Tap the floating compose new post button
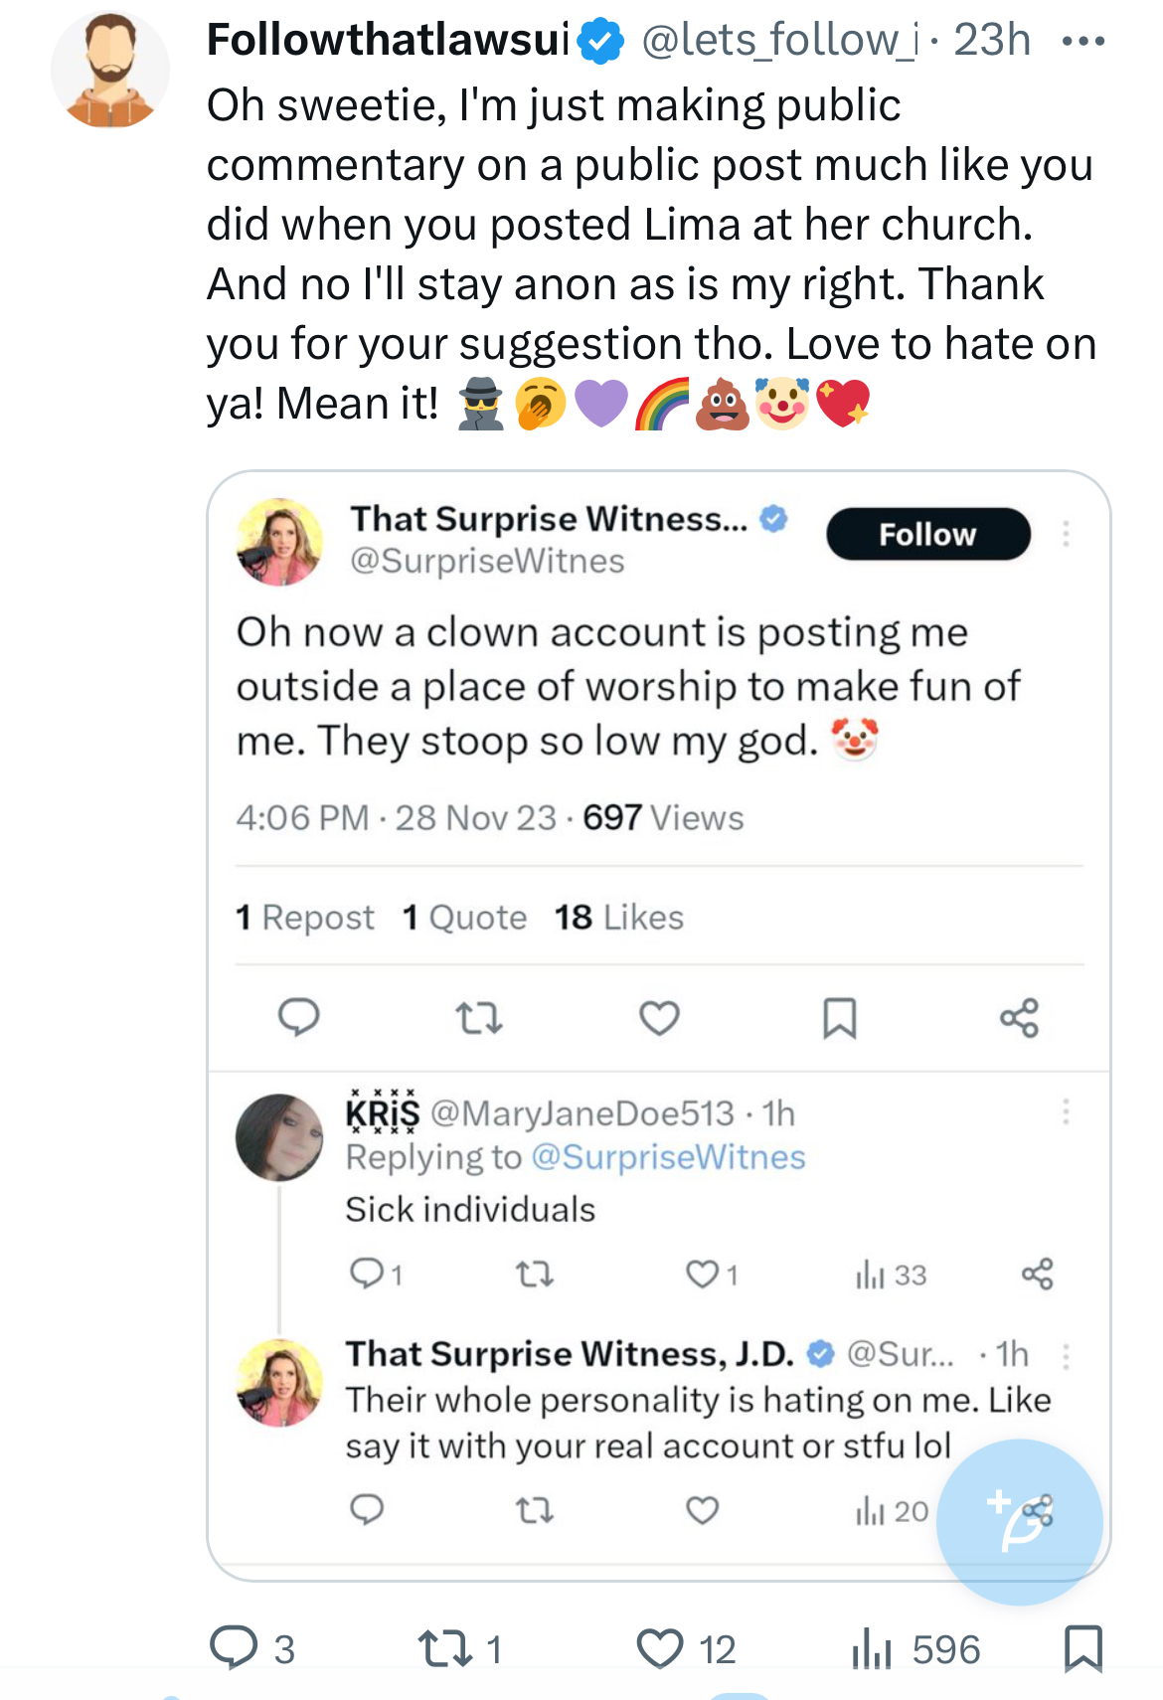1163x1700 pixels. click(1019, 1522)
